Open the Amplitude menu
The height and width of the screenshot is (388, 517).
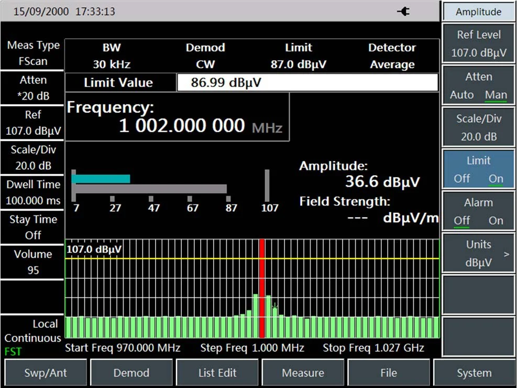(478, 12)
